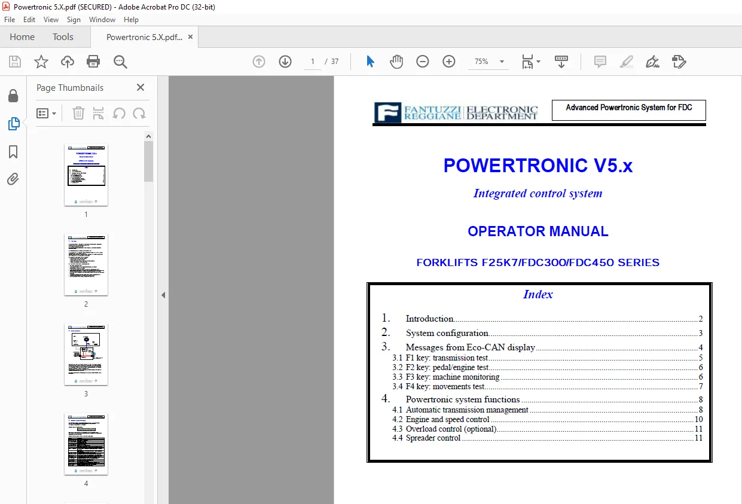Viewport: 742px width, 504px height.
Task: Go to previous page arrow
Action: click(x=259, y=62)
